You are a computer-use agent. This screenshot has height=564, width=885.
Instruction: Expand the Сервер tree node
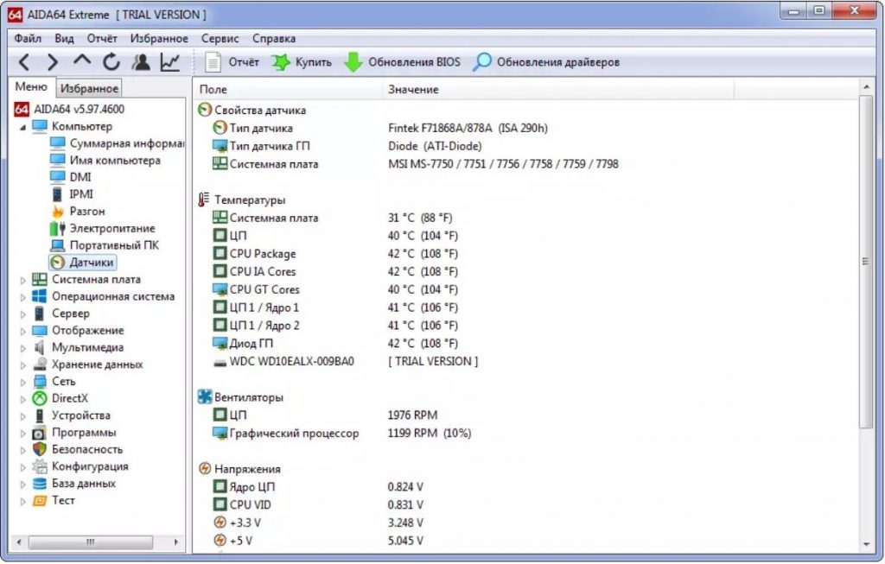pyautogui.click(x=22, y=314)
